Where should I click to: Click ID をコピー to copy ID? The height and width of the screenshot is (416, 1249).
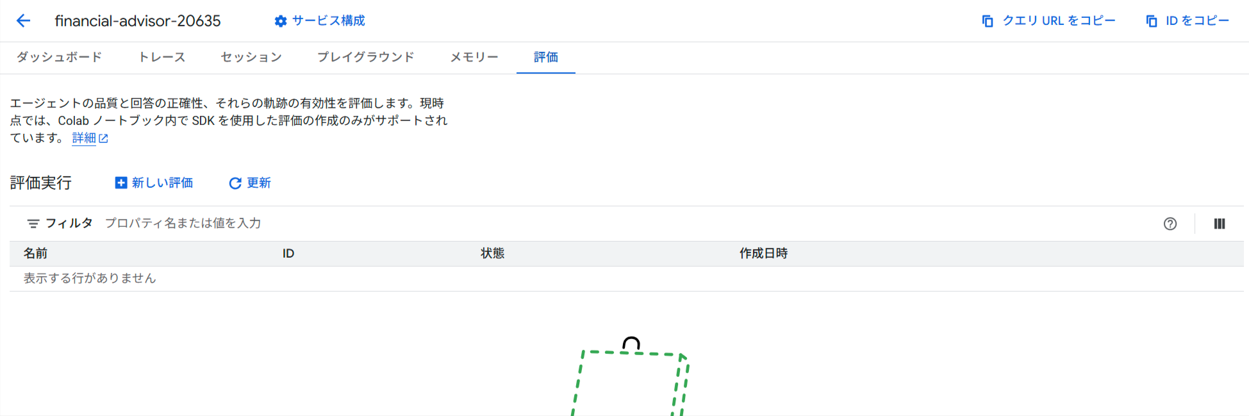(1187, 21)
